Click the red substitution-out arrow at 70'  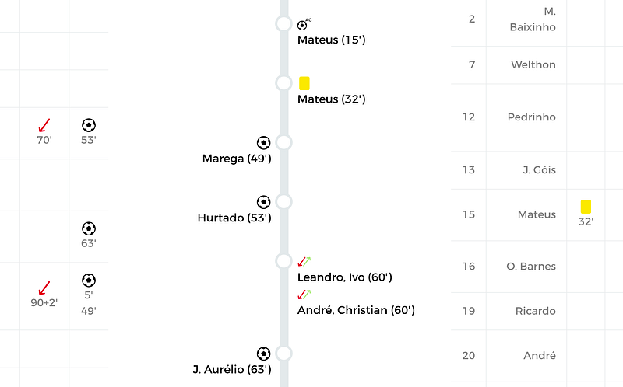(x=44, y=125)
